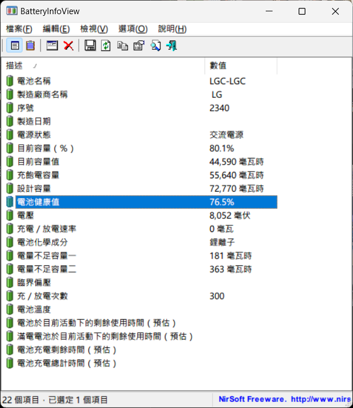Open the 檢視(V) menu
Image resolution: width=353 pixels, height=408 pixels.
point(94,29)
